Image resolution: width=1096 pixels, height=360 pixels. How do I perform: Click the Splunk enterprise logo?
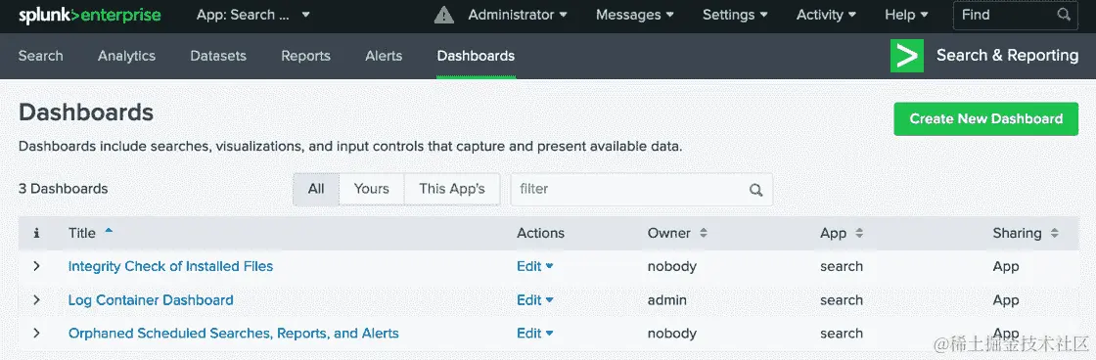click(89, 15)
